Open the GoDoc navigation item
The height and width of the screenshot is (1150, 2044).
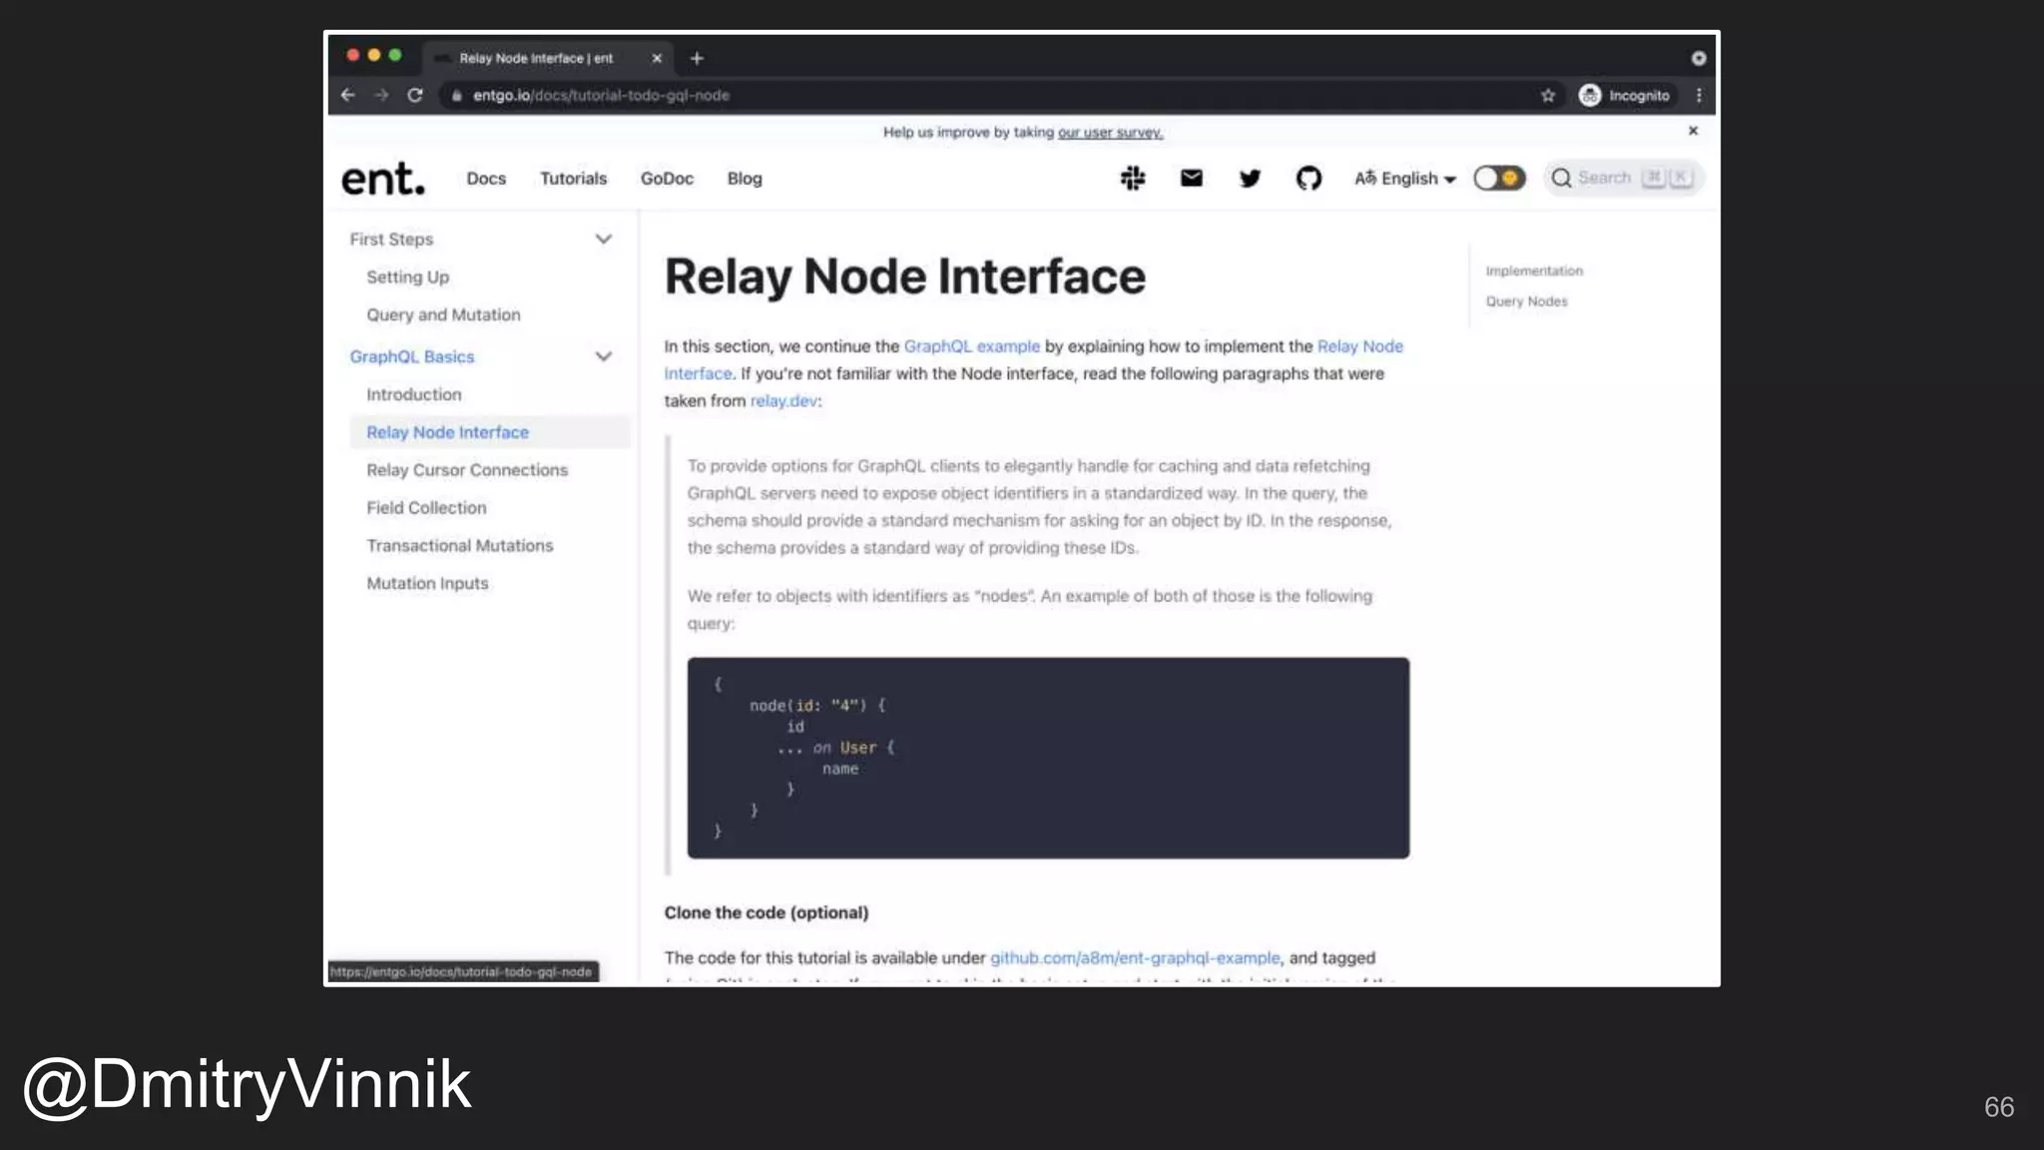(x=667, y=179)
